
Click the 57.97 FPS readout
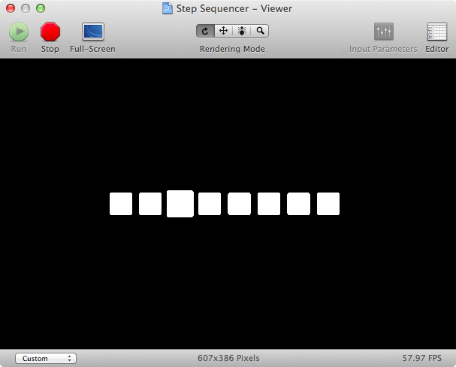tap(421, 358)
